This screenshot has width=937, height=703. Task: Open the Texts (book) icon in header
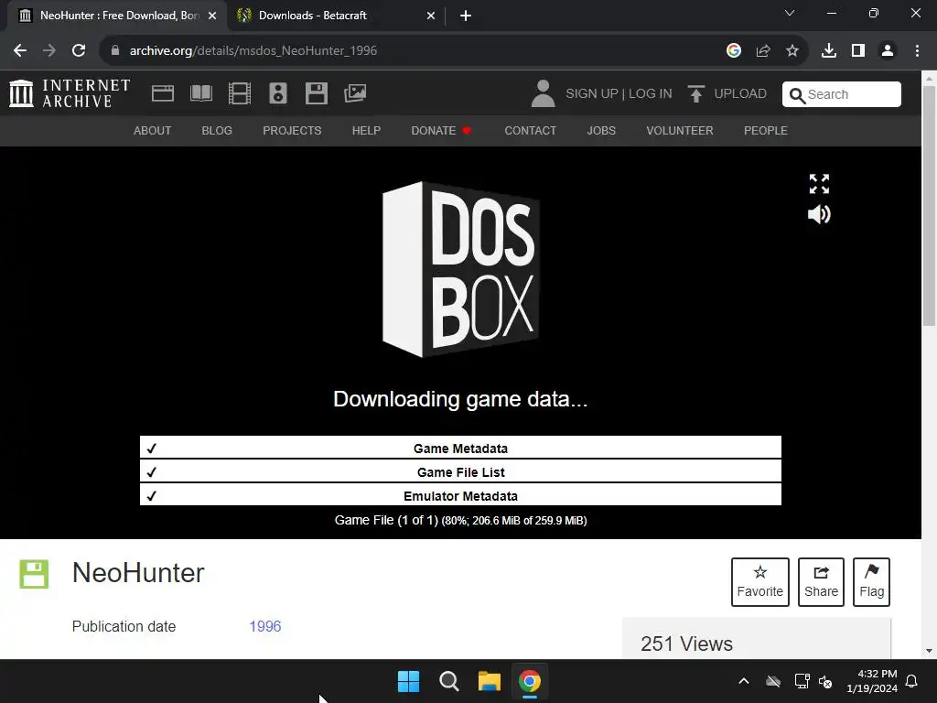(x=200, y=93)
